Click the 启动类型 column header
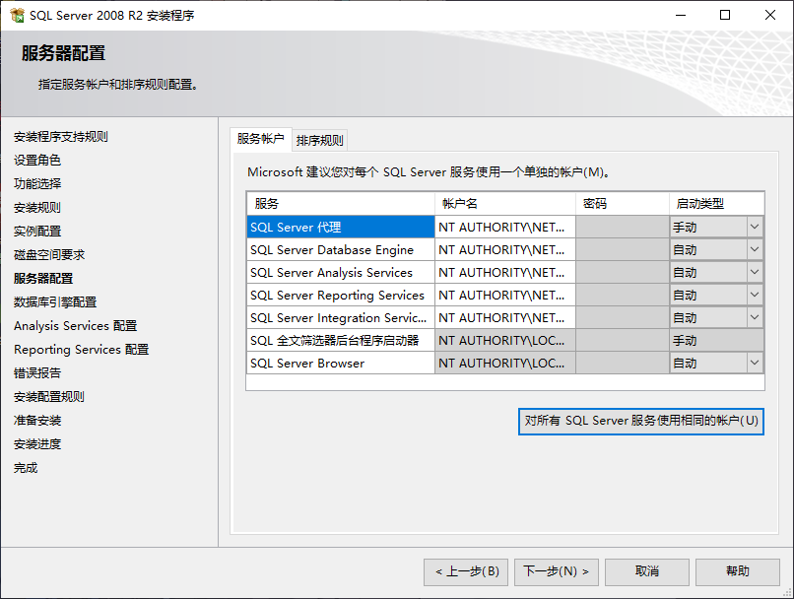The width and height of the screenshot is (794, 599). (x=716, y=204)
